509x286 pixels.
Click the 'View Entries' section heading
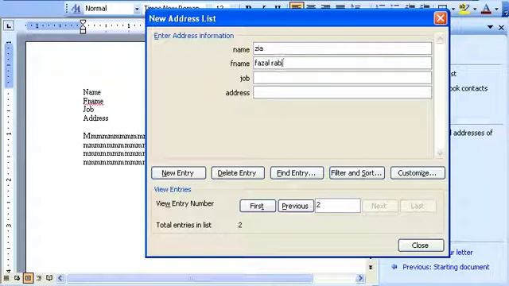(173, 189)
